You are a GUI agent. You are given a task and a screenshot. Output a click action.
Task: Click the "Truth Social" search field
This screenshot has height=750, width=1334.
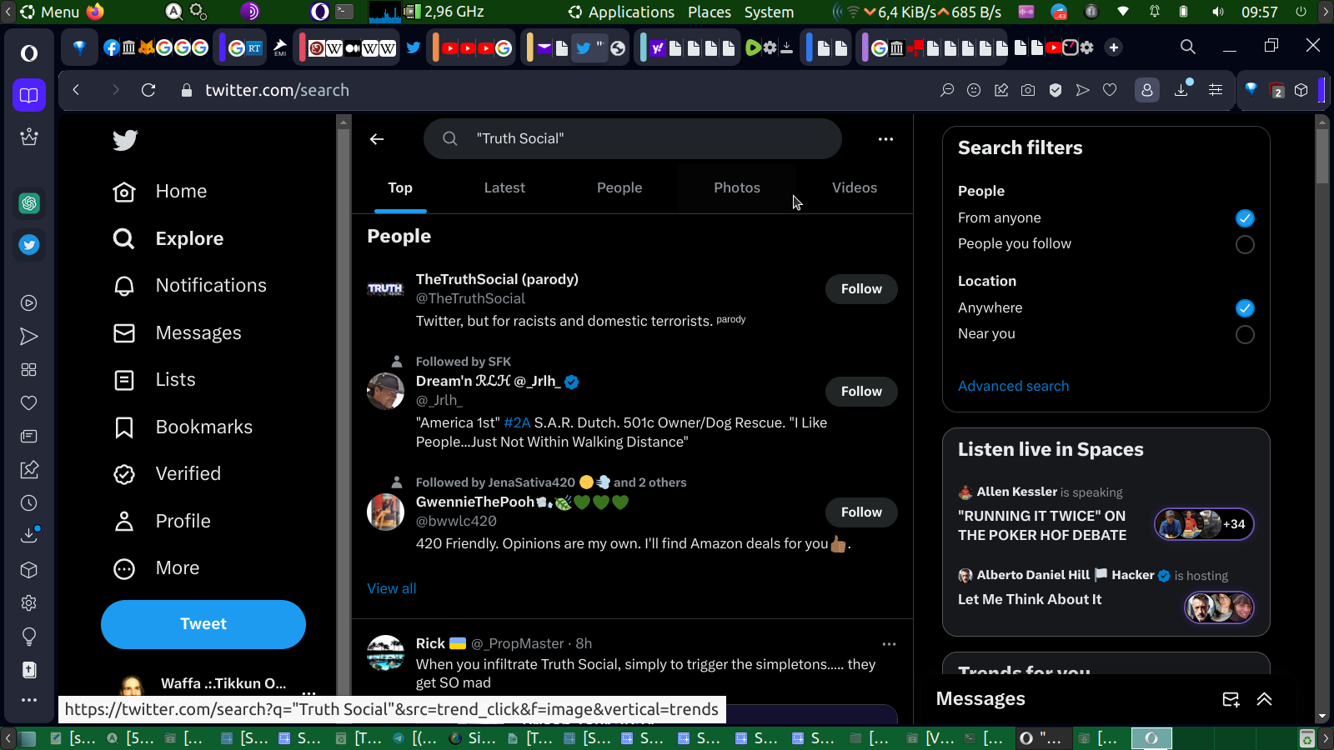tap(632, 139)
